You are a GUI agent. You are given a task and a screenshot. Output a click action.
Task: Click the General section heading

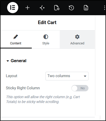tap(19, 61)
